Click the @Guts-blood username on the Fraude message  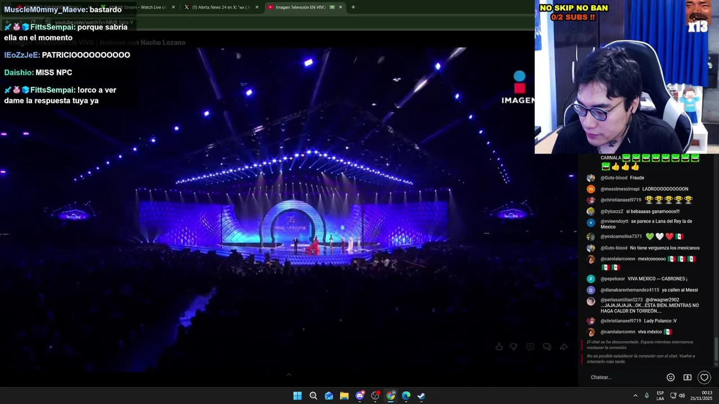pyautogui.click(x=614, y=178)
